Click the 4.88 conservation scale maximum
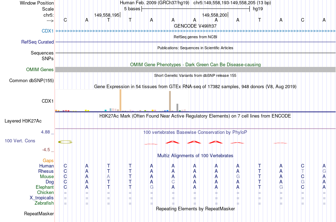 coord(45,132)
